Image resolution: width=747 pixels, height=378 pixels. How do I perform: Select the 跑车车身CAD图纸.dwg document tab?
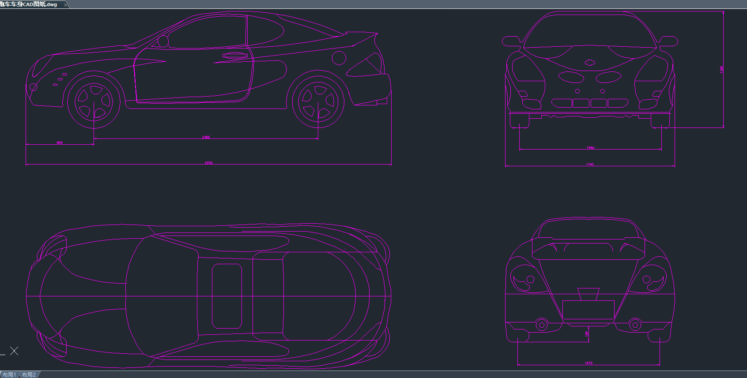pos(29,4)
